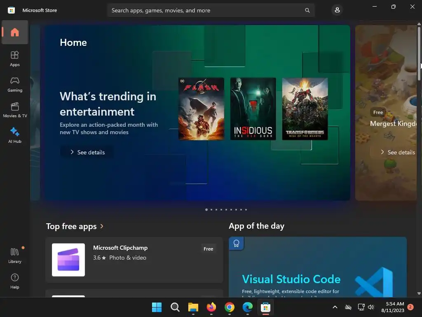This screenshot has height=317, width=422.
Task: Open See details for trending entertainment
Action: click(87, 152)
